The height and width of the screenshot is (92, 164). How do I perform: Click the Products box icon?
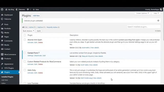2,59
